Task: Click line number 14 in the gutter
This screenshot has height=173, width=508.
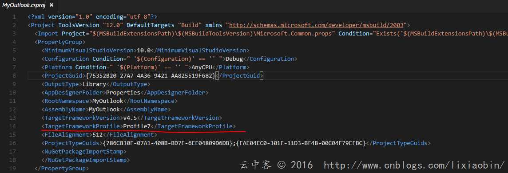Action: click(12, 126)
